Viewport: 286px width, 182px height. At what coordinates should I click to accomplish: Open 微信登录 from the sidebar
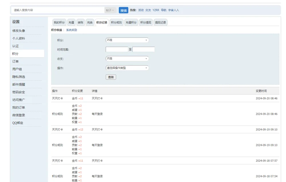(x=18, y=115)
